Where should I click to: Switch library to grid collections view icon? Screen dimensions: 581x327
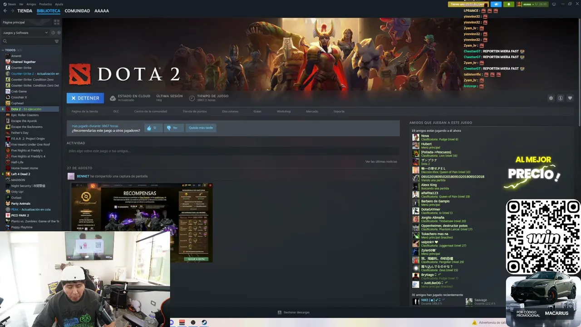pyautogui.click(x=57, y=22)
